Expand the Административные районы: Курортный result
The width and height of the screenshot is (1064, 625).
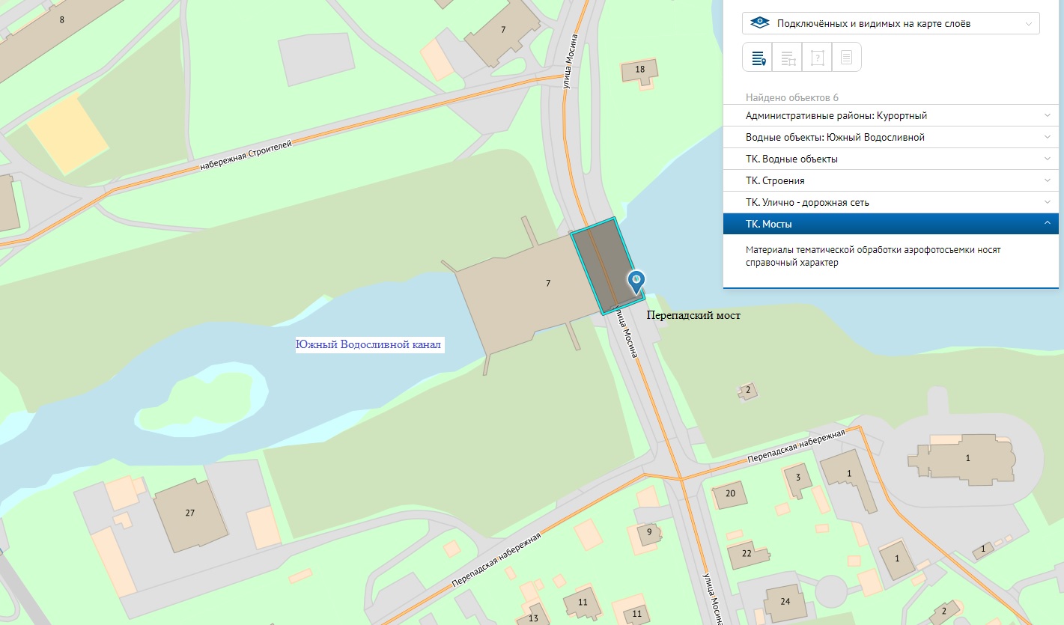890,116
